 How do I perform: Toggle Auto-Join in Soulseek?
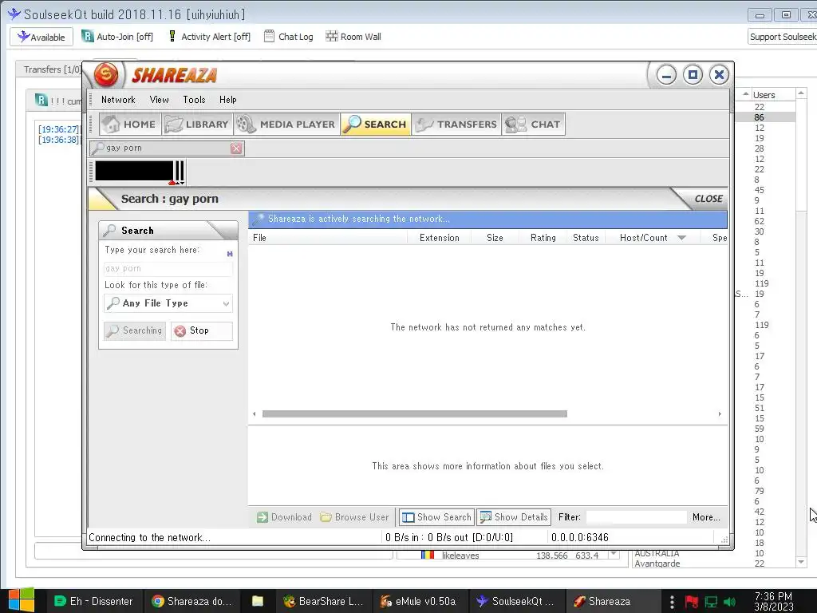click(x=117, y=37)
